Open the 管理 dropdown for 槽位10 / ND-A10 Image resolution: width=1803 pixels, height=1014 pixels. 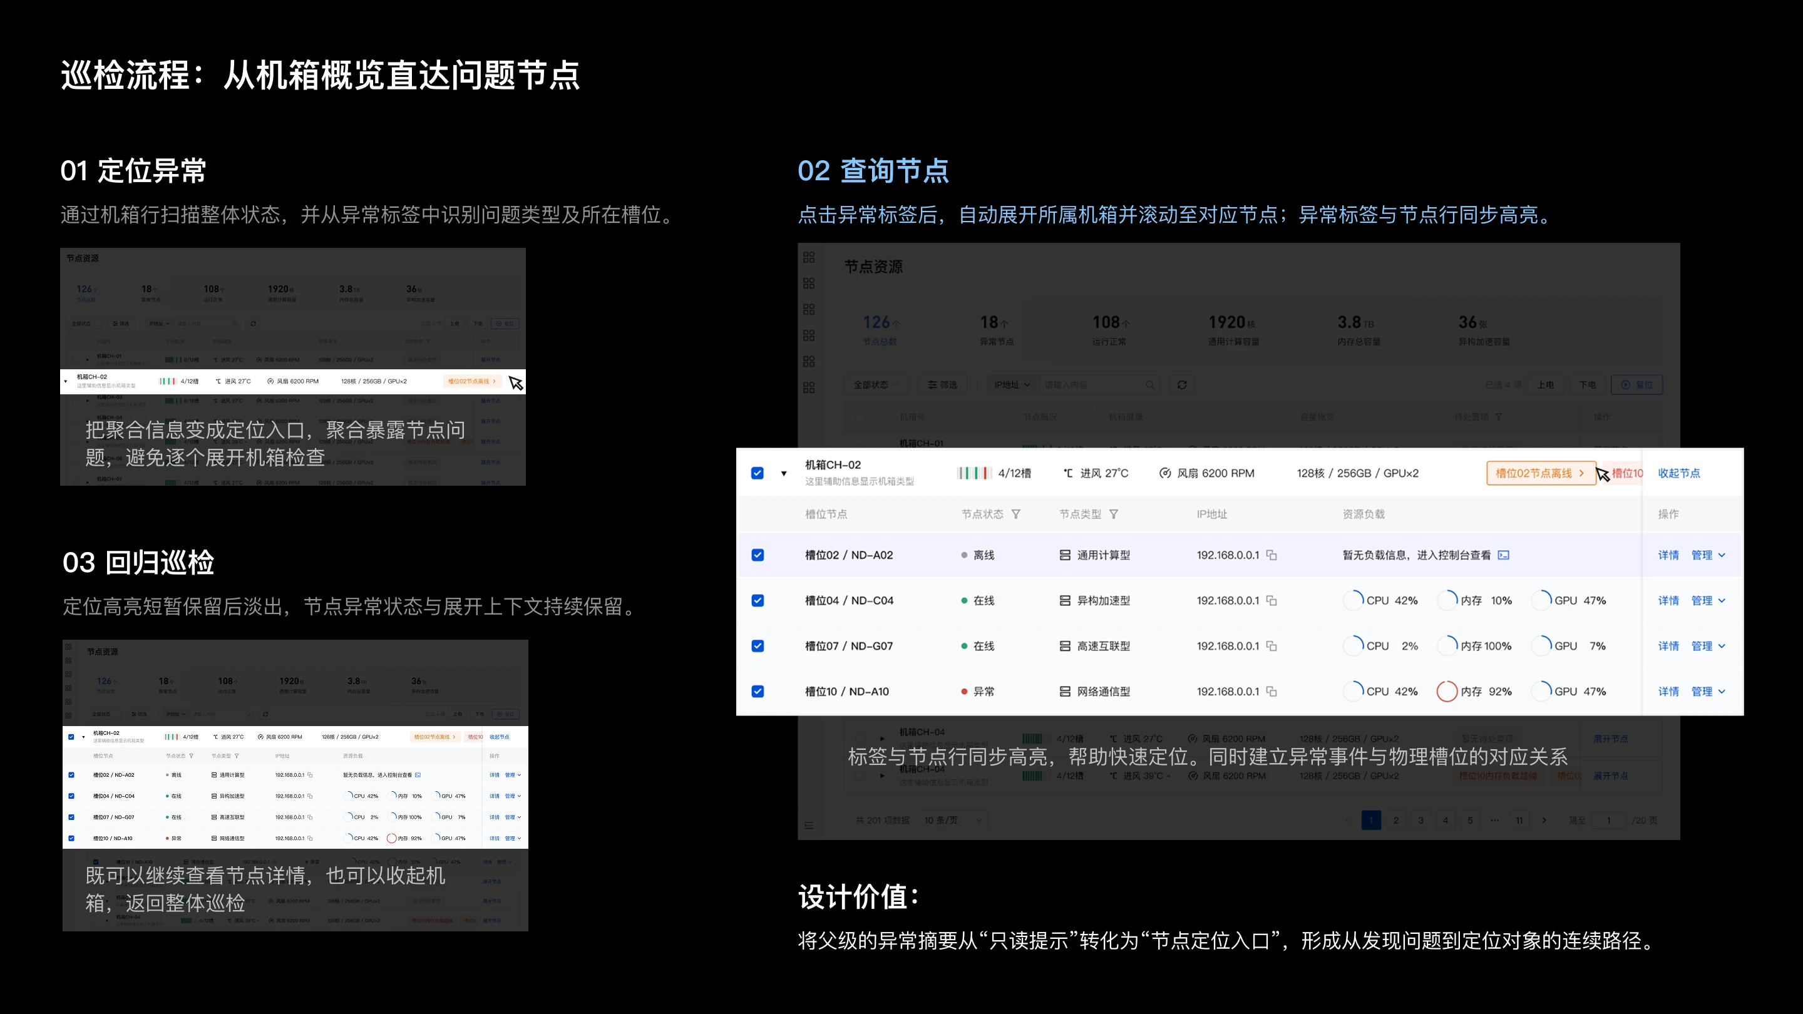[1708, 692]
